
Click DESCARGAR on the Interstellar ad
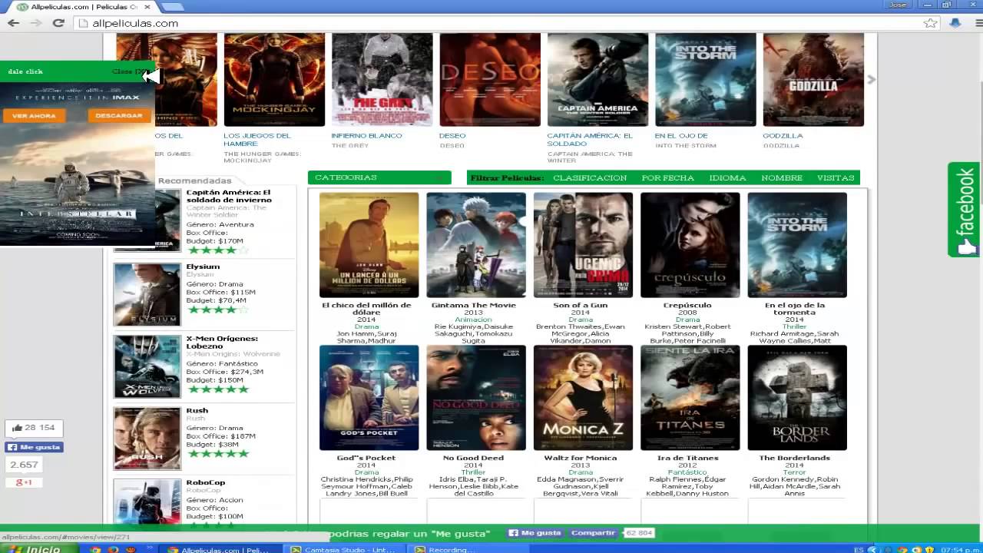coord(119,116)
